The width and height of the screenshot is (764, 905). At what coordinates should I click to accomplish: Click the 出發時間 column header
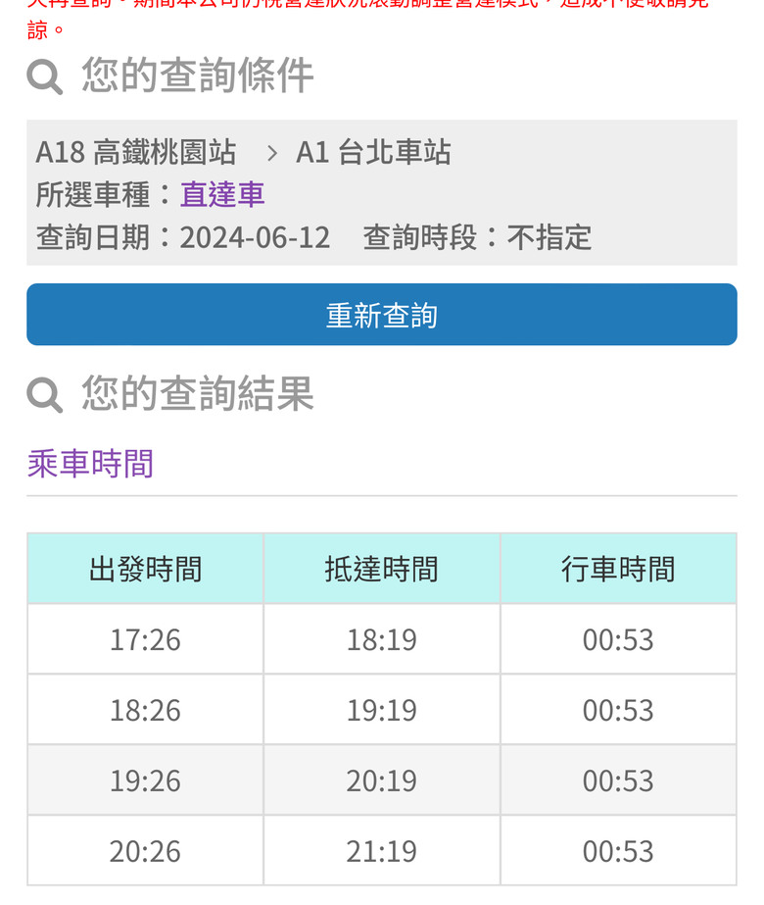tap(145, 569)
